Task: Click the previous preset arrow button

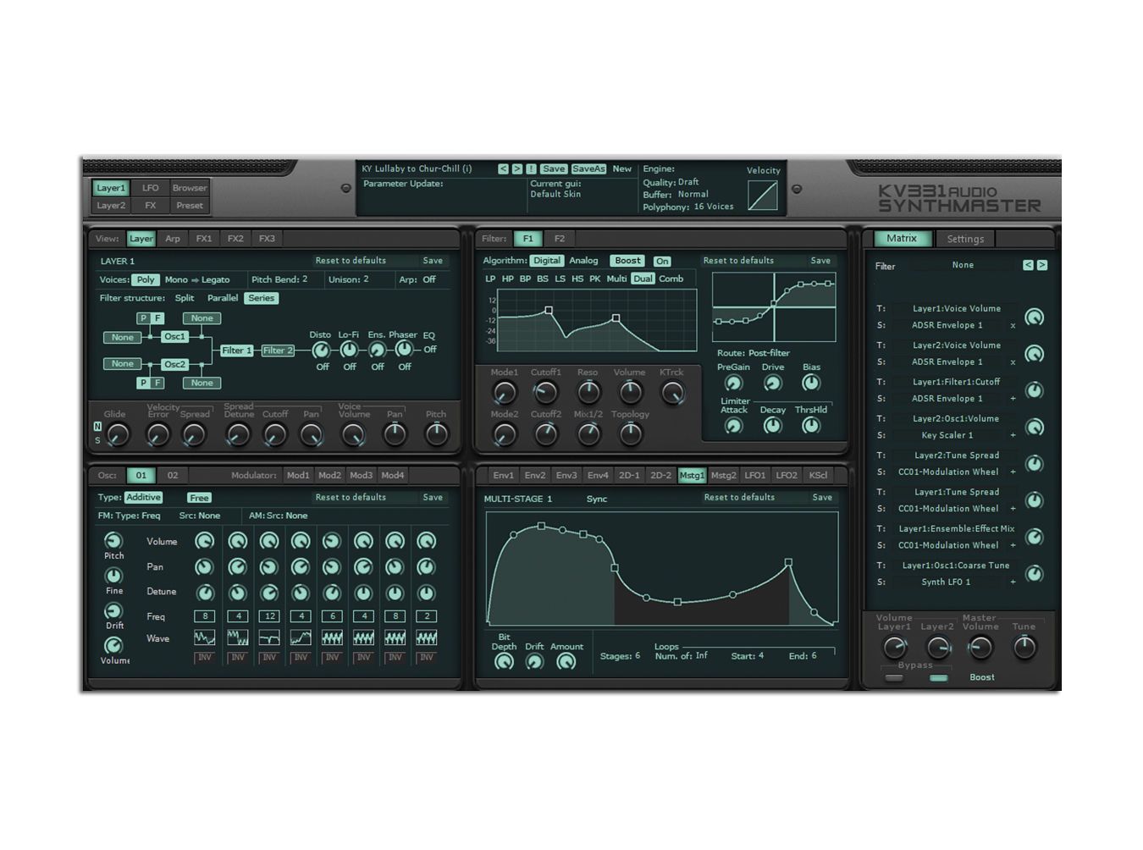Action: point(503,169)
